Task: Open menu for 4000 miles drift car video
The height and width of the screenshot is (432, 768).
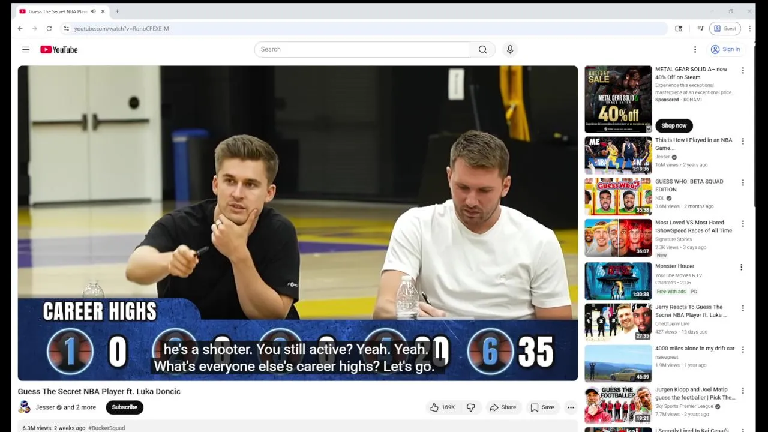Action: [x=743, y=349]
